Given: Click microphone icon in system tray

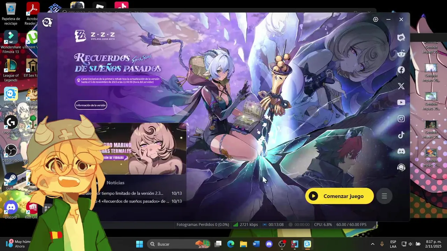Looking at the screenshot, I should [382, 244].
